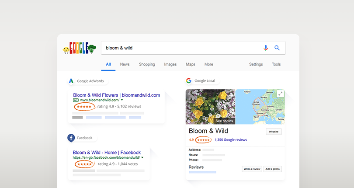Image resolution: width=354 pixels, height=188 pixels.
Task: Switch to the Shopping tab
Action: click(147, 64)
